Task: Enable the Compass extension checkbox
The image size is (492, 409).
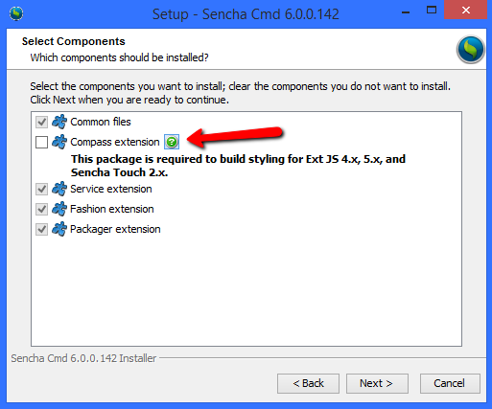Action: 41,142
